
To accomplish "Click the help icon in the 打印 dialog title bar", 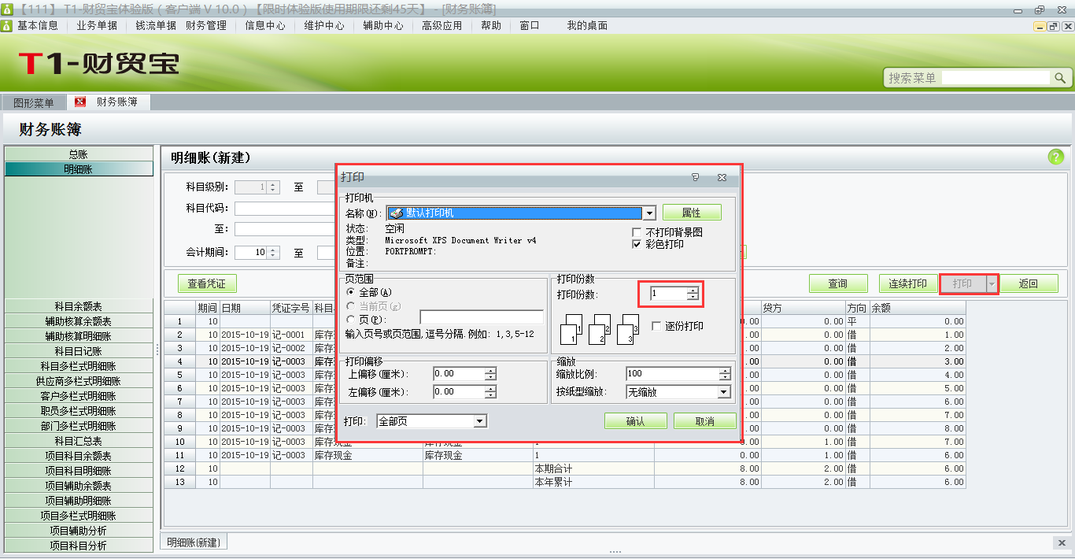I will click(696, 178).
